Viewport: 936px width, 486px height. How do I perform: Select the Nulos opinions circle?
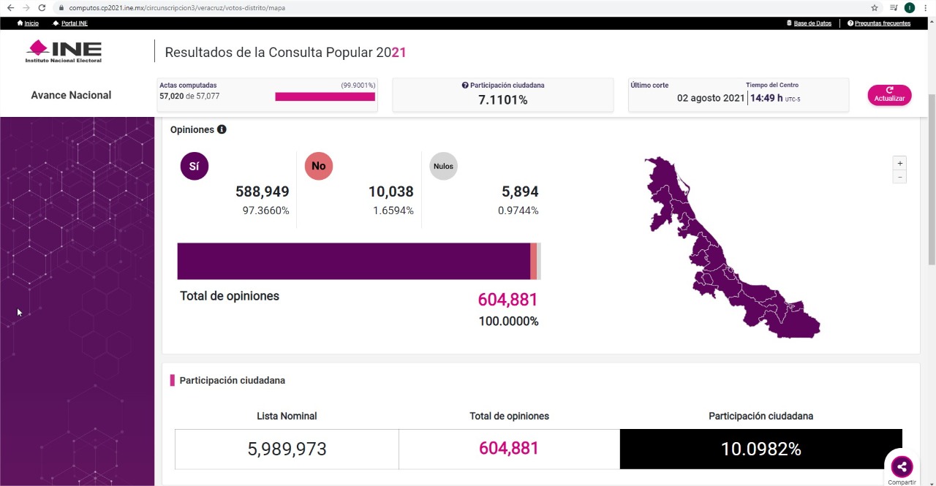443,166
